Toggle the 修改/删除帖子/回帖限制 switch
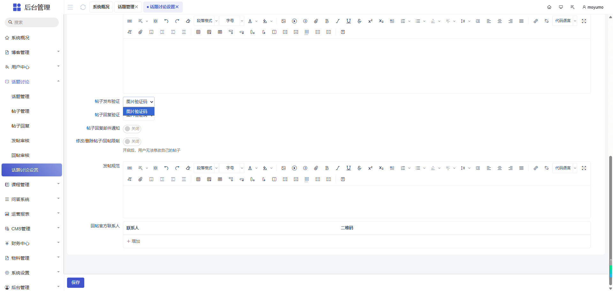Screen dimensions: 613x291 pyautogui.click(x=132, y=142)
